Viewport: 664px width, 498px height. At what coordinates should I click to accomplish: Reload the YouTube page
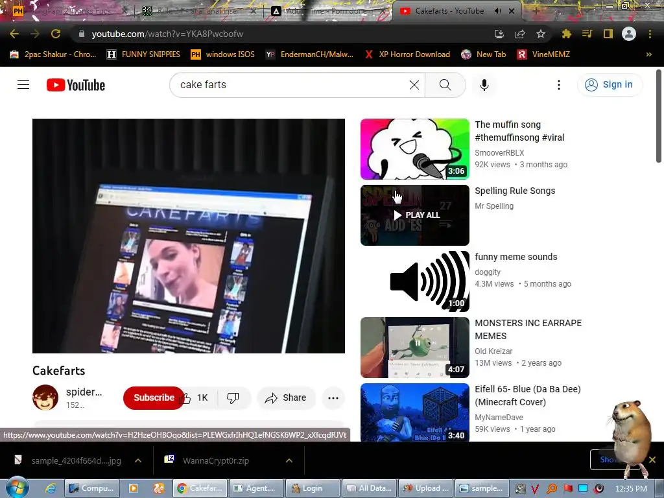tap(56, 34)
